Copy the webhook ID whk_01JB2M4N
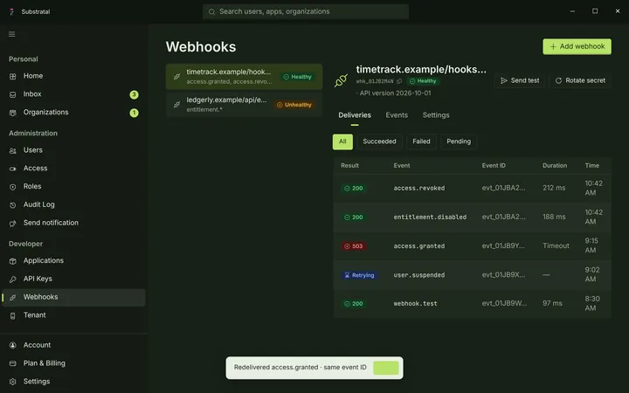 point(399,81)
